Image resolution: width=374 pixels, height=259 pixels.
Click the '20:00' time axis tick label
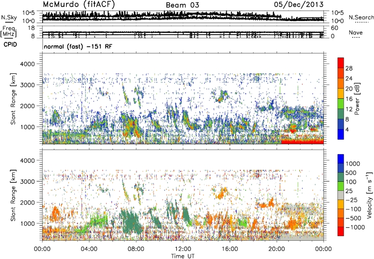tap(277, 249)
